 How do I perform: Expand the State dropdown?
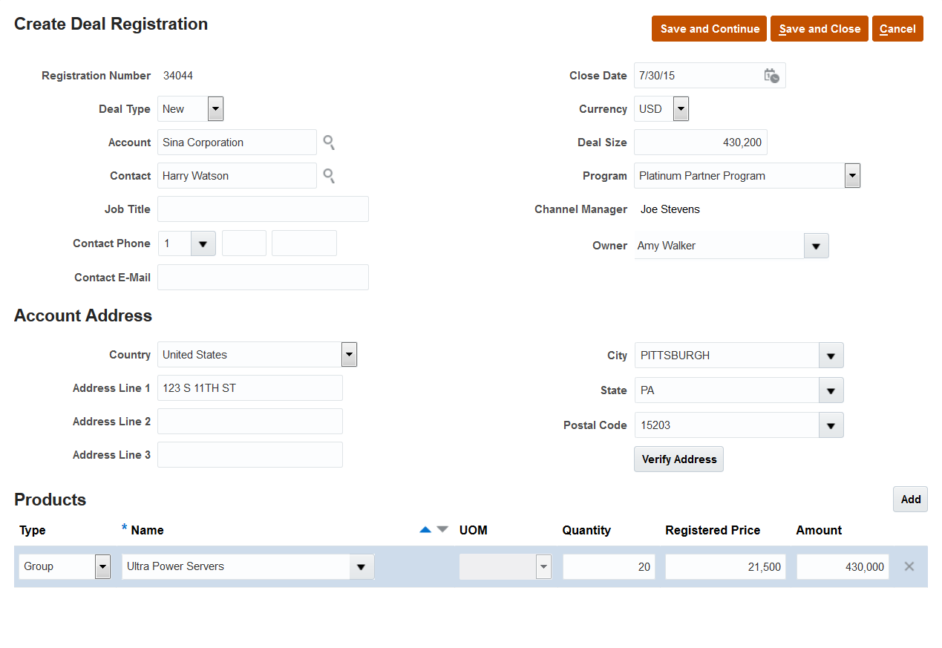coord(831,390)
